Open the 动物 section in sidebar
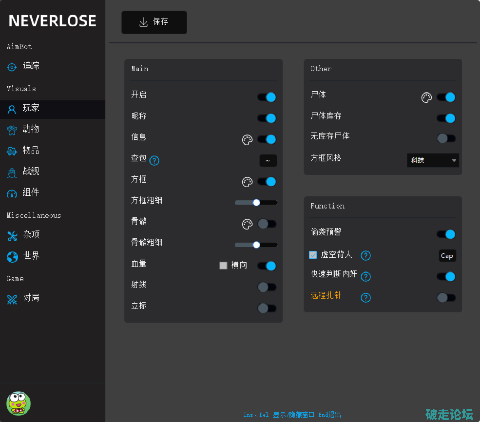The height and width of the screenshot is (422, 480). pyautogui.click(x=31, y=129)
